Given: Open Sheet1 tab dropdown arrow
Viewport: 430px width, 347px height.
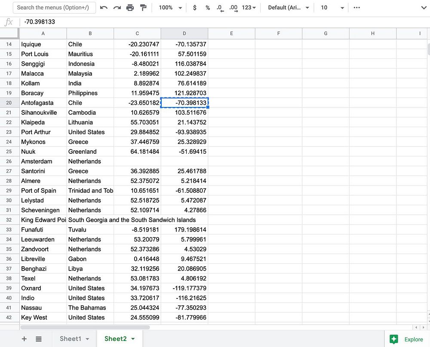Looking at the screenshot, I should point(87,339).
